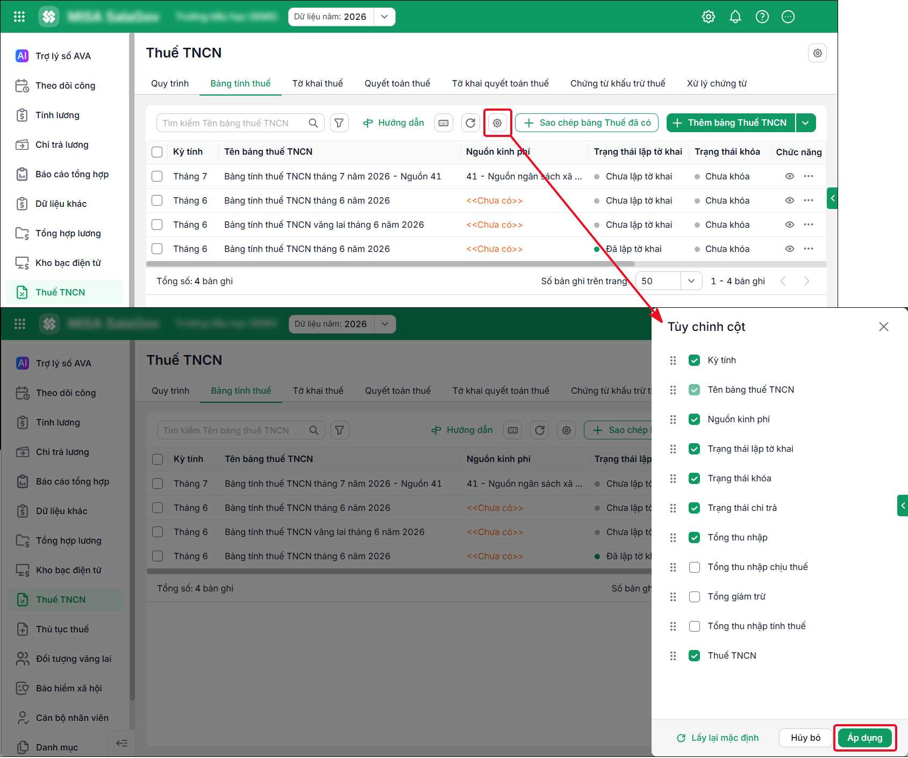Click the keyboard shortcuts icon in the top toolbar
908x758 pixels.
[444, 123]
